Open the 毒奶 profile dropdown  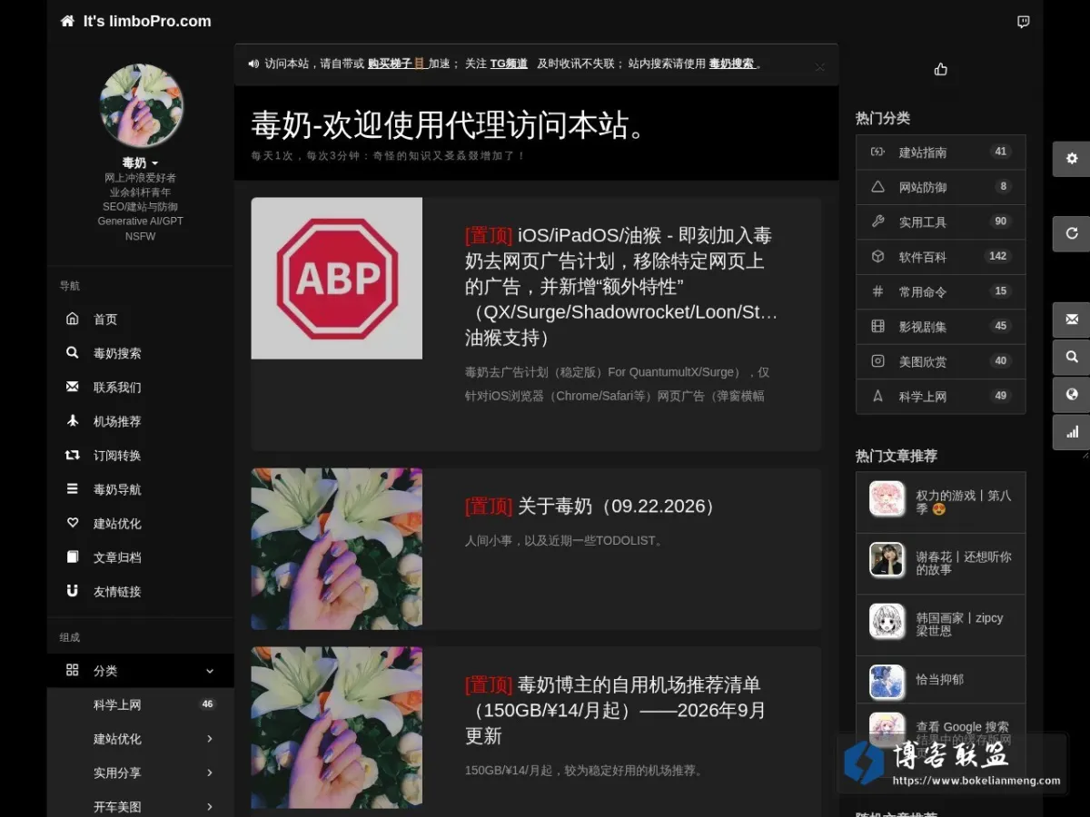pyautogui.click(x=141, y=162)
